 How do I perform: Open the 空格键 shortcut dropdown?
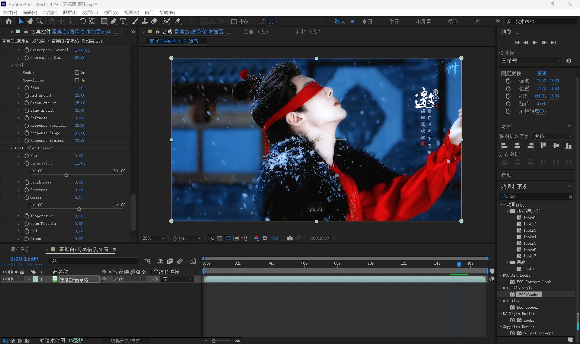tap(531, 60)
